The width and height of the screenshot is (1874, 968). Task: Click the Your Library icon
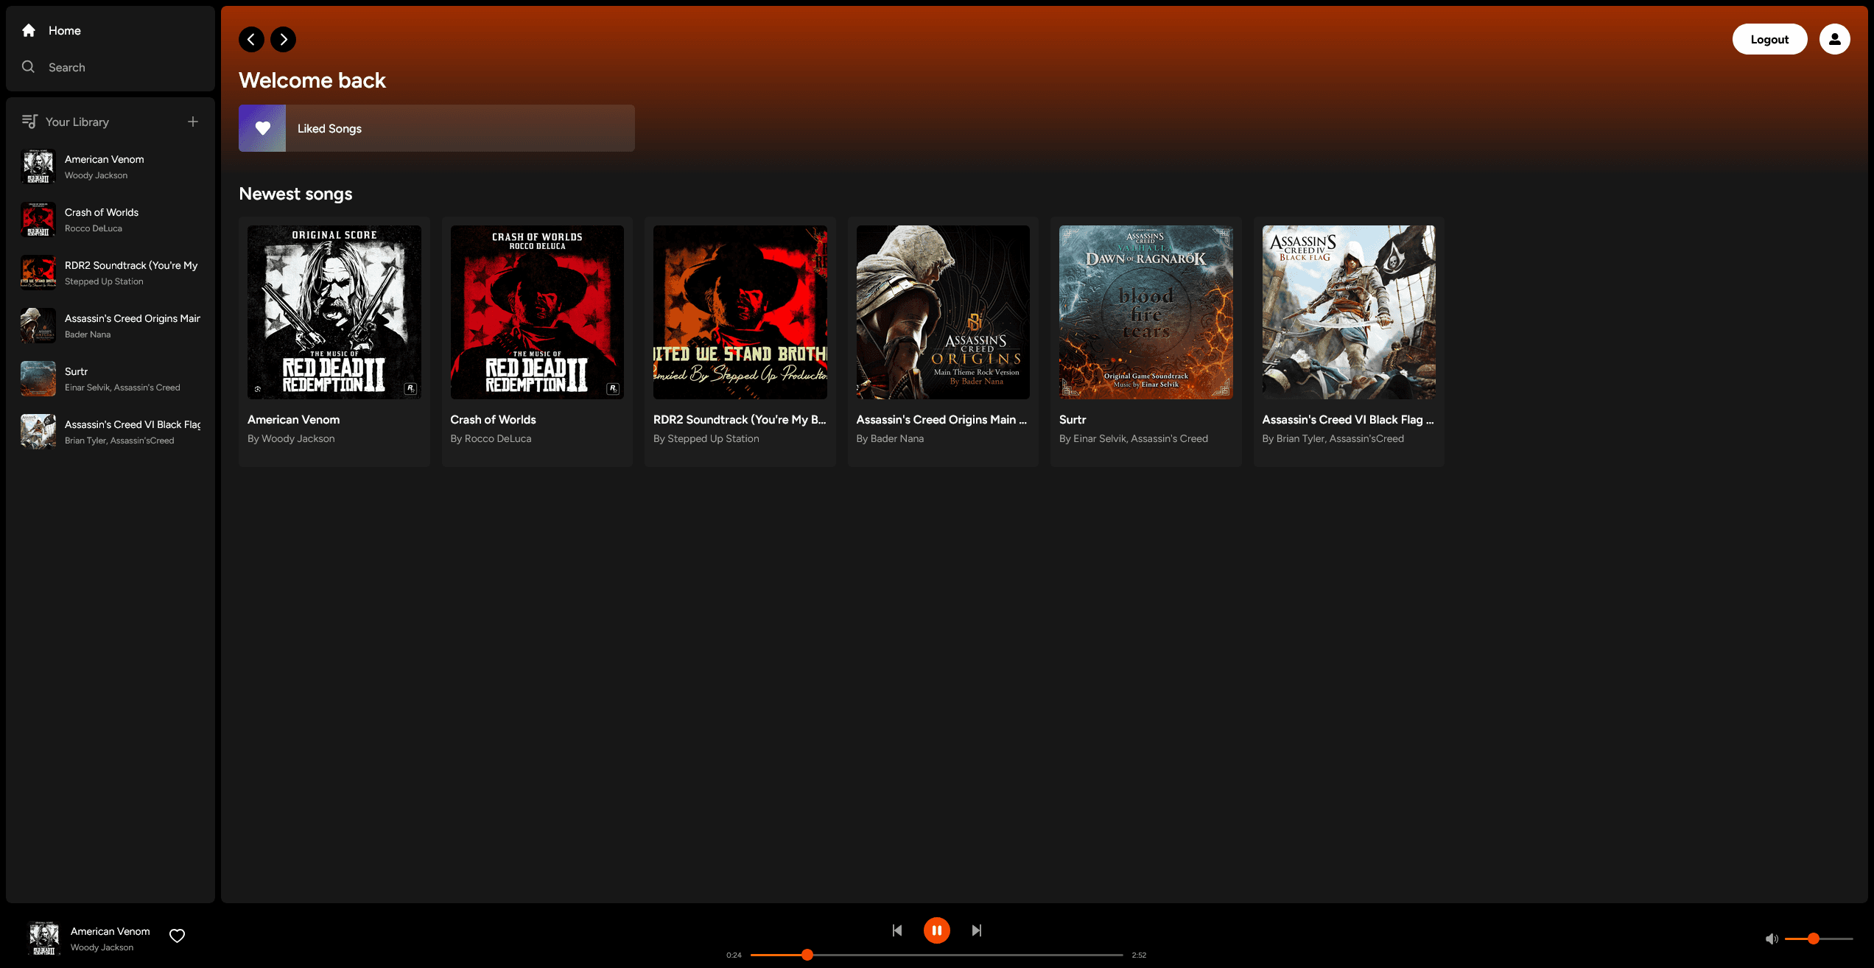(29, 122)
